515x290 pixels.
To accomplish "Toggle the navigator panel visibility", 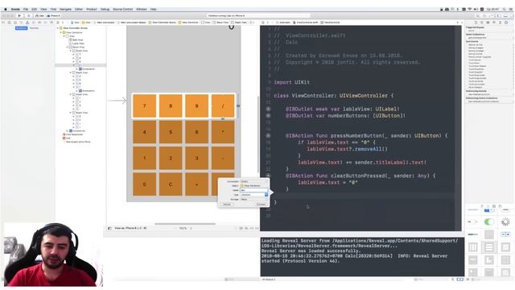I will tap(499, 15).
